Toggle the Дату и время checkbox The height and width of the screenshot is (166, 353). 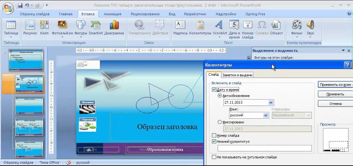(214, 90)
